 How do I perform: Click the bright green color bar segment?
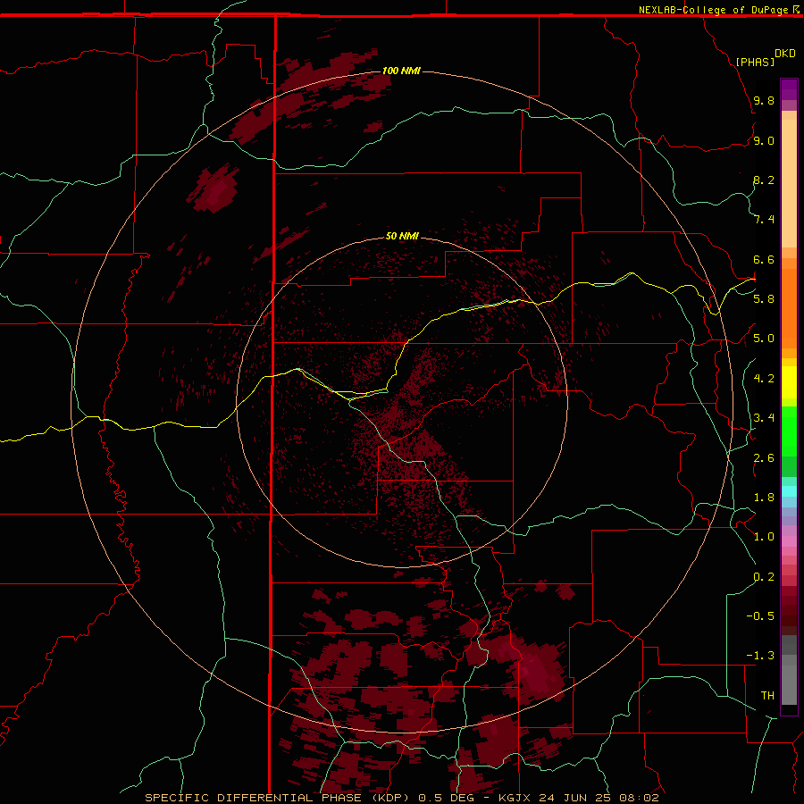tap(789, 431)
